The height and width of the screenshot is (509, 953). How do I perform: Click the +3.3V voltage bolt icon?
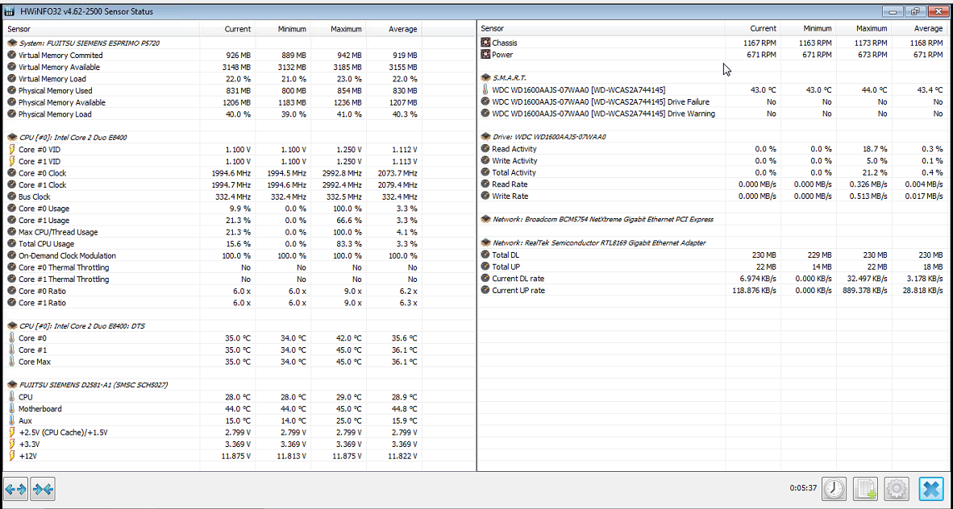(11, 444)
